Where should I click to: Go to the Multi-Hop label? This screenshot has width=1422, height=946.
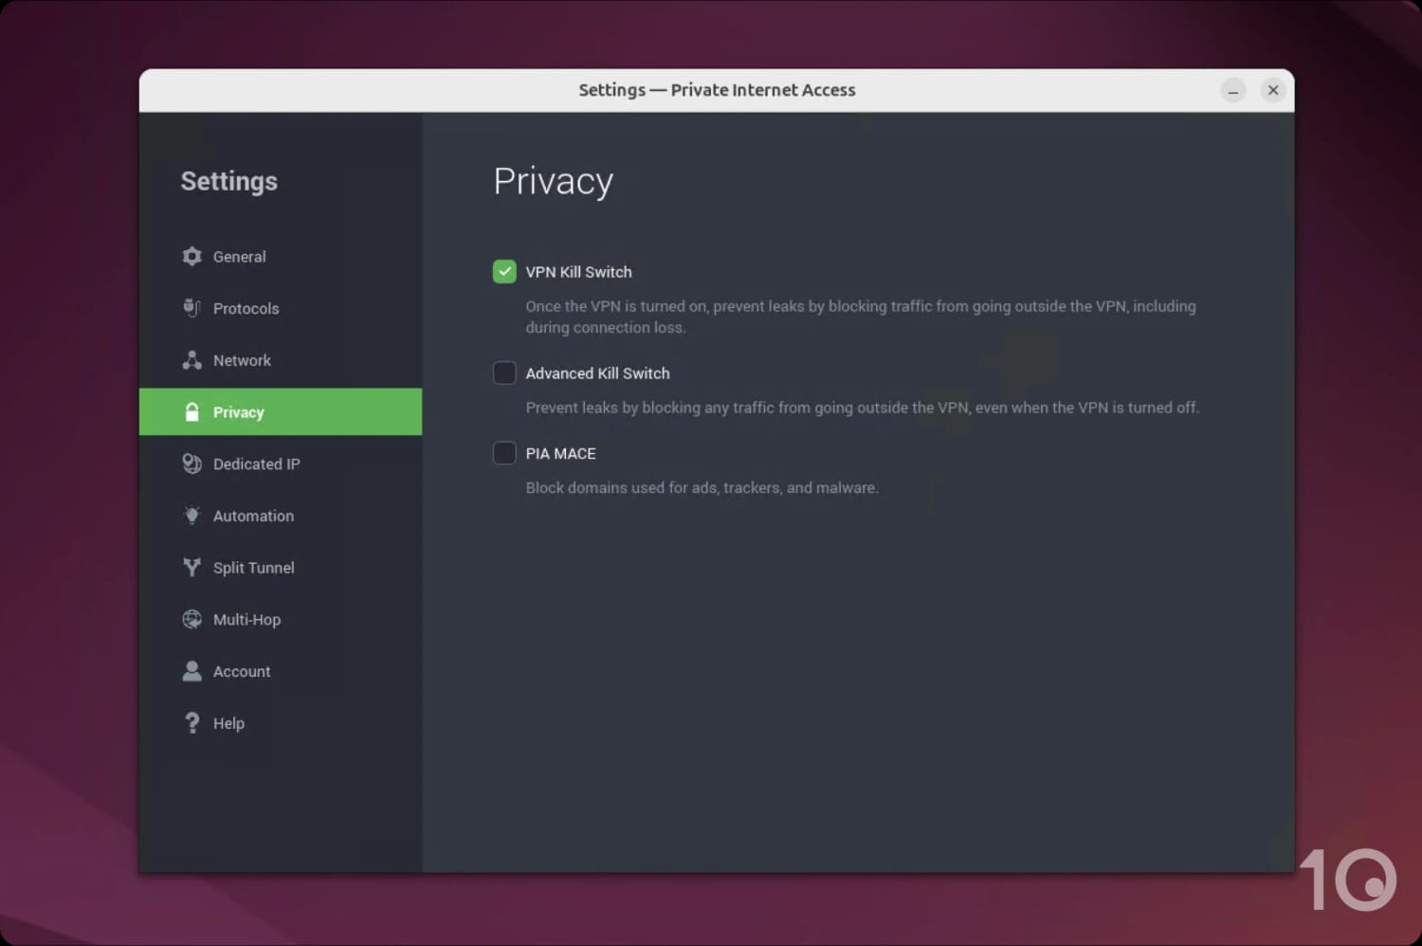(x=246, y=620)
